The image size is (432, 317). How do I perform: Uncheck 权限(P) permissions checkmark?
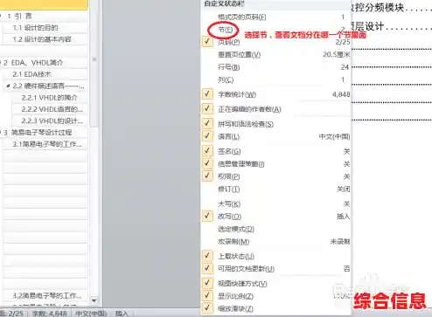pyautogui.click(x=207, y=176)
